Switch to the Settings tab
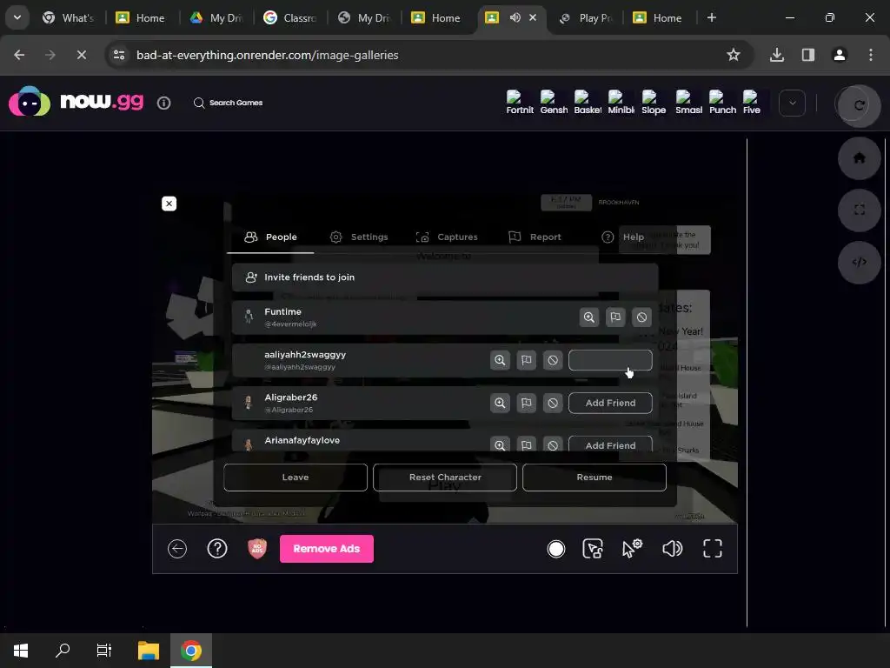 [x=359, y=237]
